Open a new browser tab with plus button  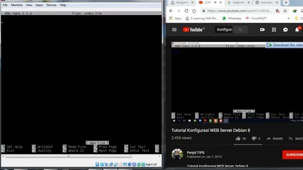click(x=286, y=2)
